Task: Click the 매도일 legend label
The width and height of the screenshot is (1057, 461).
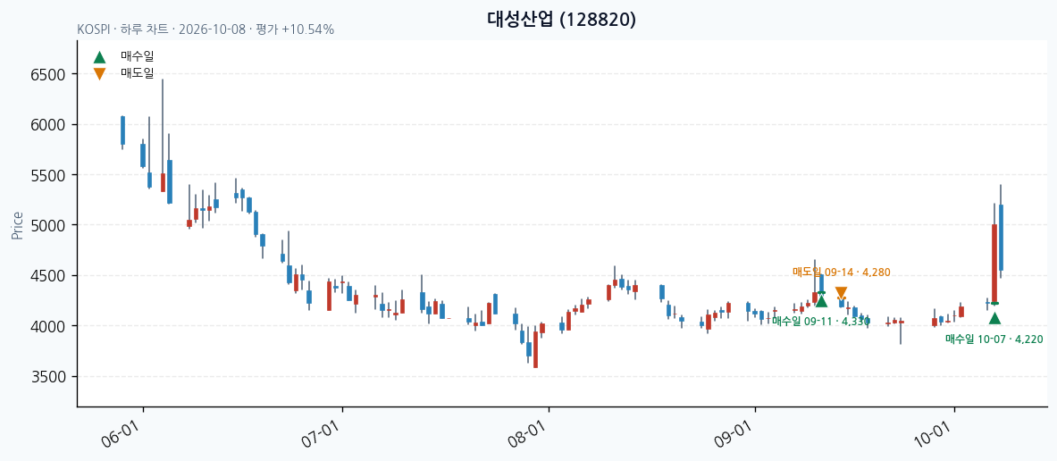Action: (138, 73)
